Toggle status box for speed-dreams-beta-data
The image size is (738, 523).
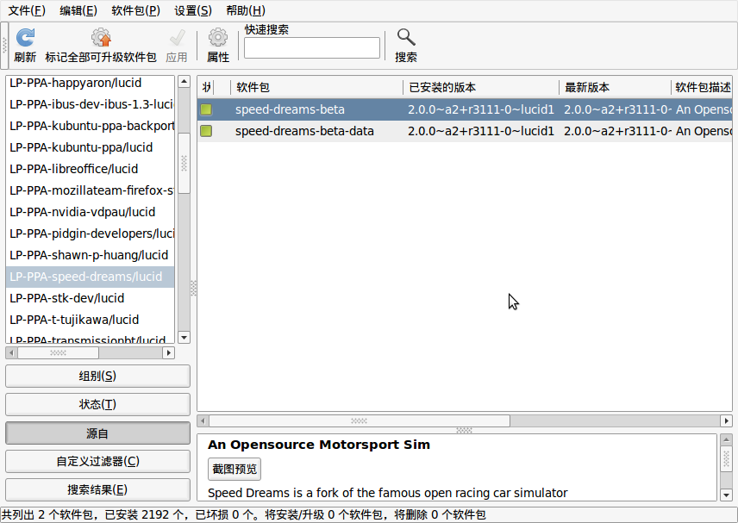coord(206,131)
